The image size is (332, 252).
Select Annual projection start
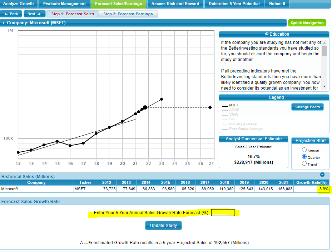click(x=304, y=150)
